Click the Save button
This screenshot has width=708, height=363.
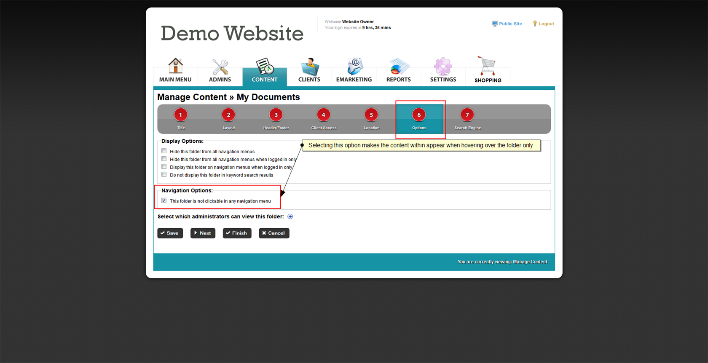(170, 233)
